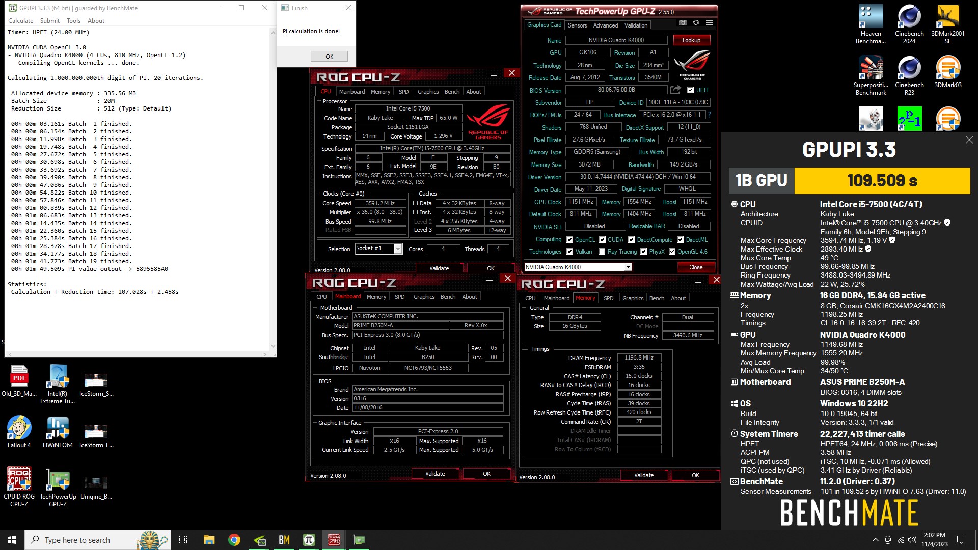Image resolution: width=978 pixels, height=550 pixels.
Task: Toggle the DirectML checkbox
Action: click(680, 240)
